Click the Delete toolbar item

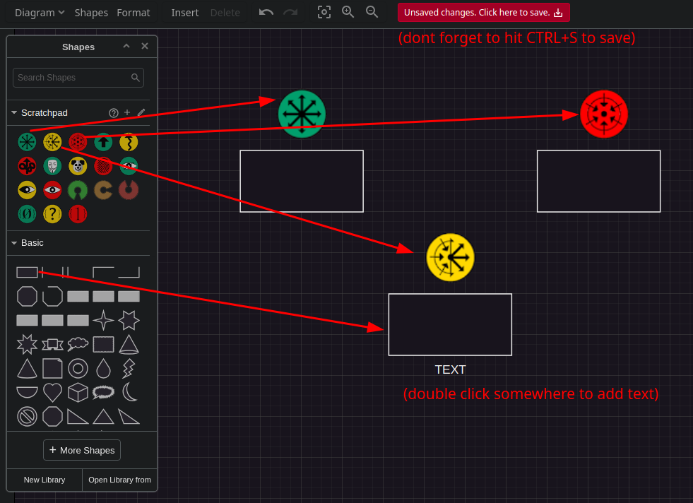pyautogui.click(x=225, y=13)
